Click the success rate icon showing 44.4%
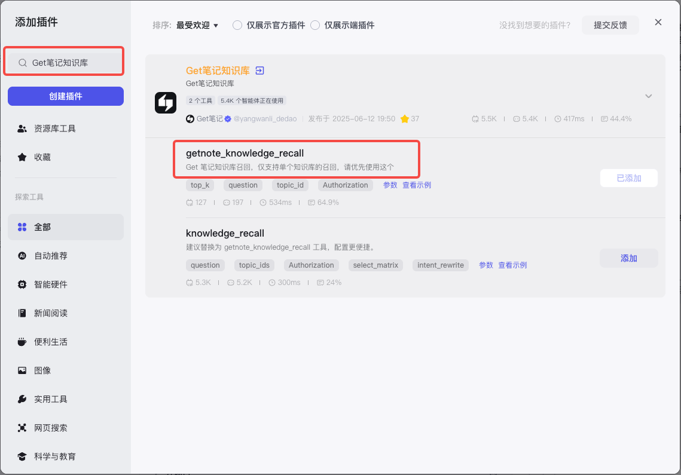The width and height of the screenshot is (681, 475). tap(604, 119)
